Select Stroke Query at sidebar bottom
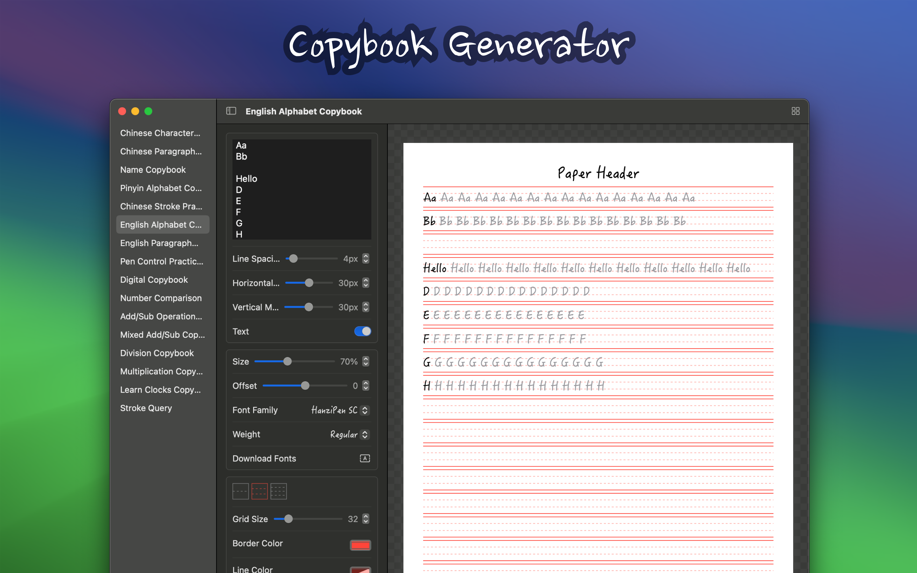917x573 pixels. [146, 408]
